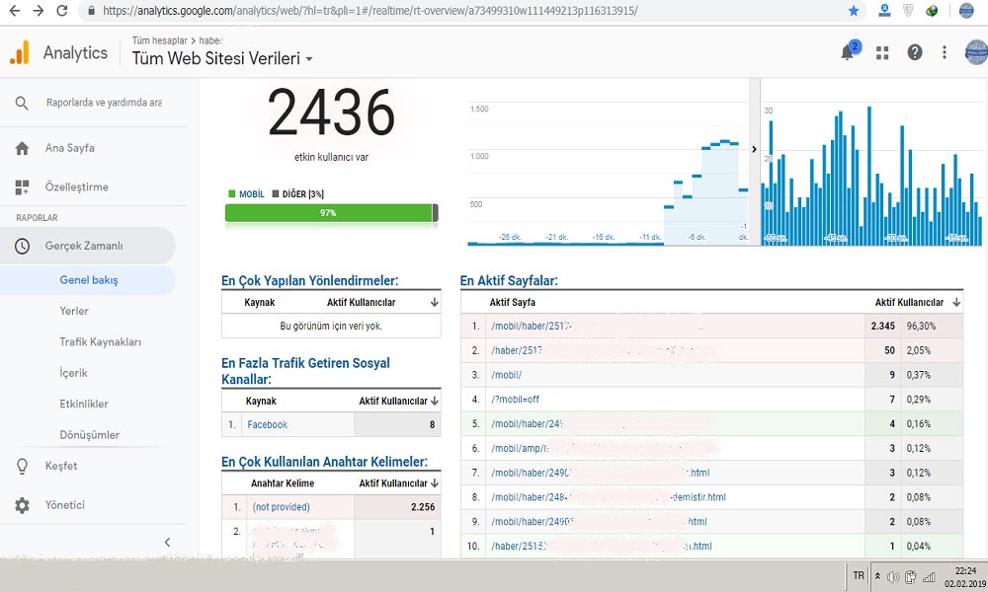Screen dimensions: 988x592
Task: Click the Raporlarda ve yardımda ara search field
Action: [104, 103]
